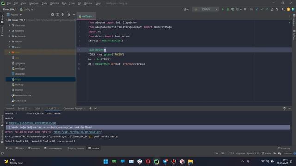This screenshot has height=166, width=296.
Task: Expand the parser folder
Action: pyautogui.click(x=10, y=47)
